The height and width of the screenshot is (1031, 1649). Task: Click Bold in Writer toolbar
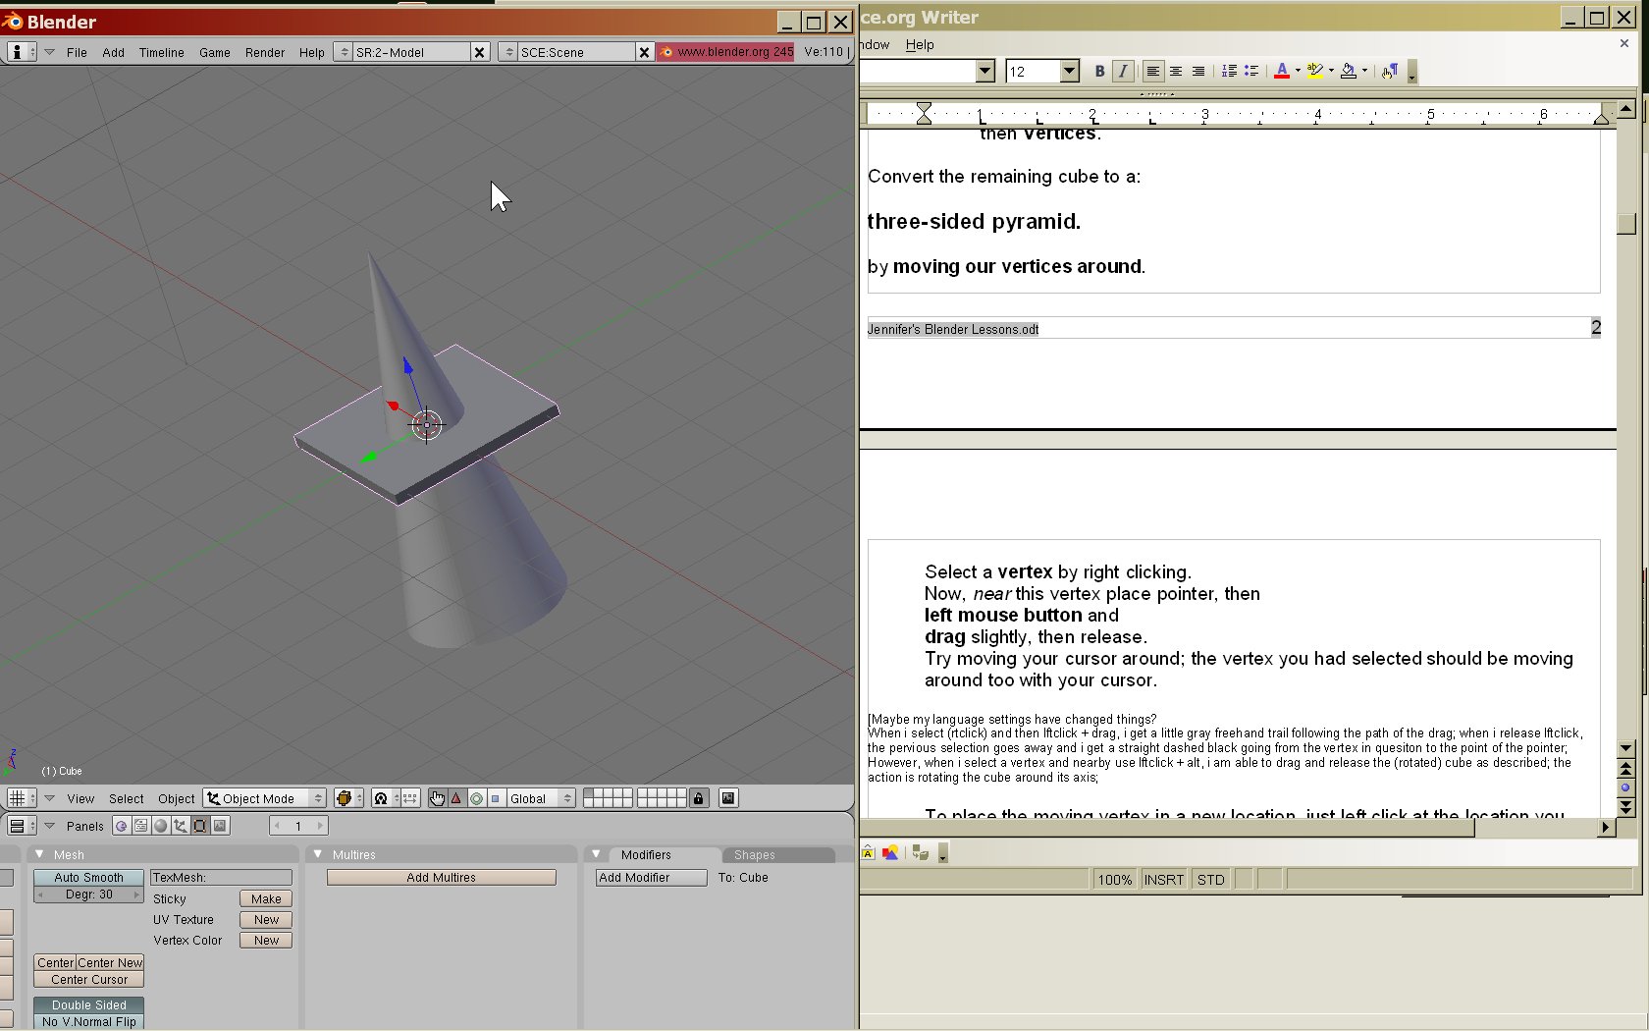1099,71
